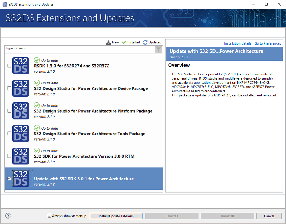Maximize the S32DS Extensions window
The image size is (286, 224).
point(266,4)
